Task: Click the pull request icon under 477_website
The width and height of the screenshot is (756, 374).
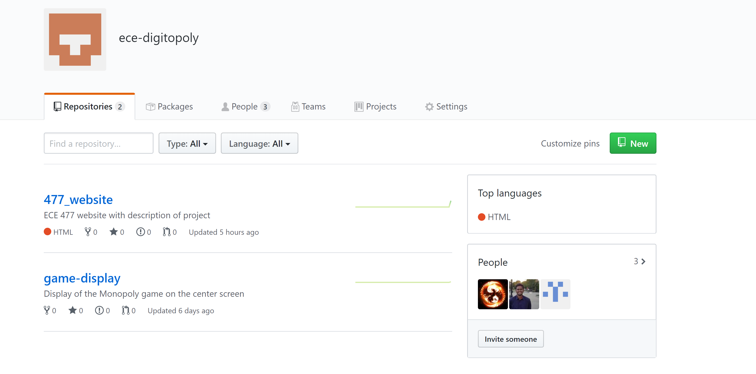Action: click(166, 232)
